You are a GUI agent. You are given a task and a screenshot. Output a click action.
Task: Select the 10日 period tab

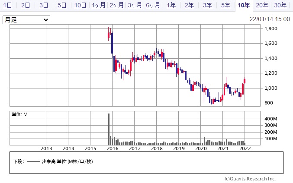[x=80, y=5]
